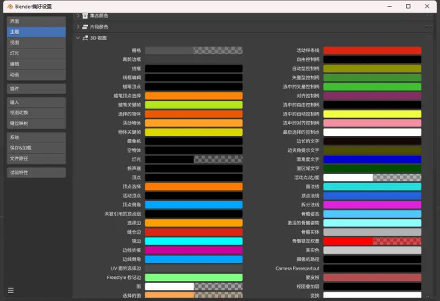The height and width of the screenshot is (301, 440).
Task: Open the 面法线 turquoise swatch
Action: click(373, 186)
